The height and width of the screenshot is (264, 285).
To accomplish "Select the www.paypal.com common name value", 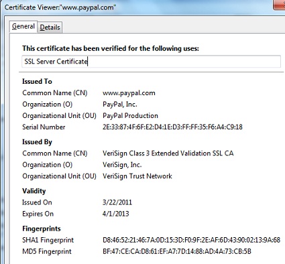I will click(129, 93).
